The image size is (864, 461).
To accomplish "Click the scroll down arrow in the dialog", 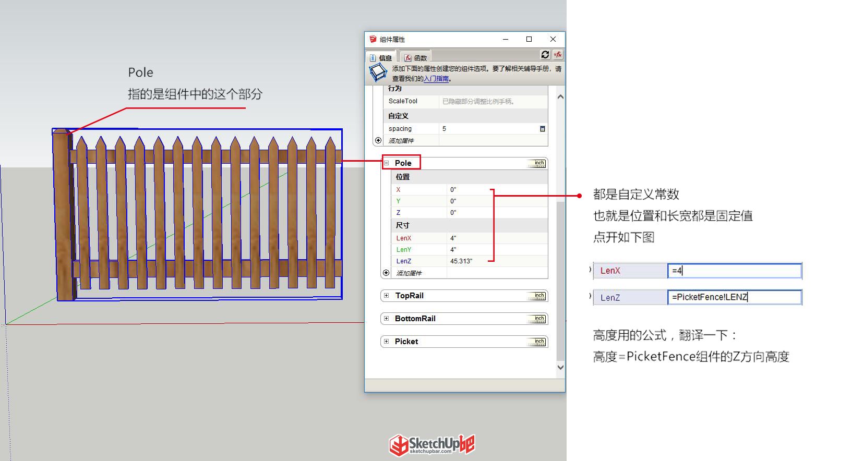I will (x=560, y=367).
